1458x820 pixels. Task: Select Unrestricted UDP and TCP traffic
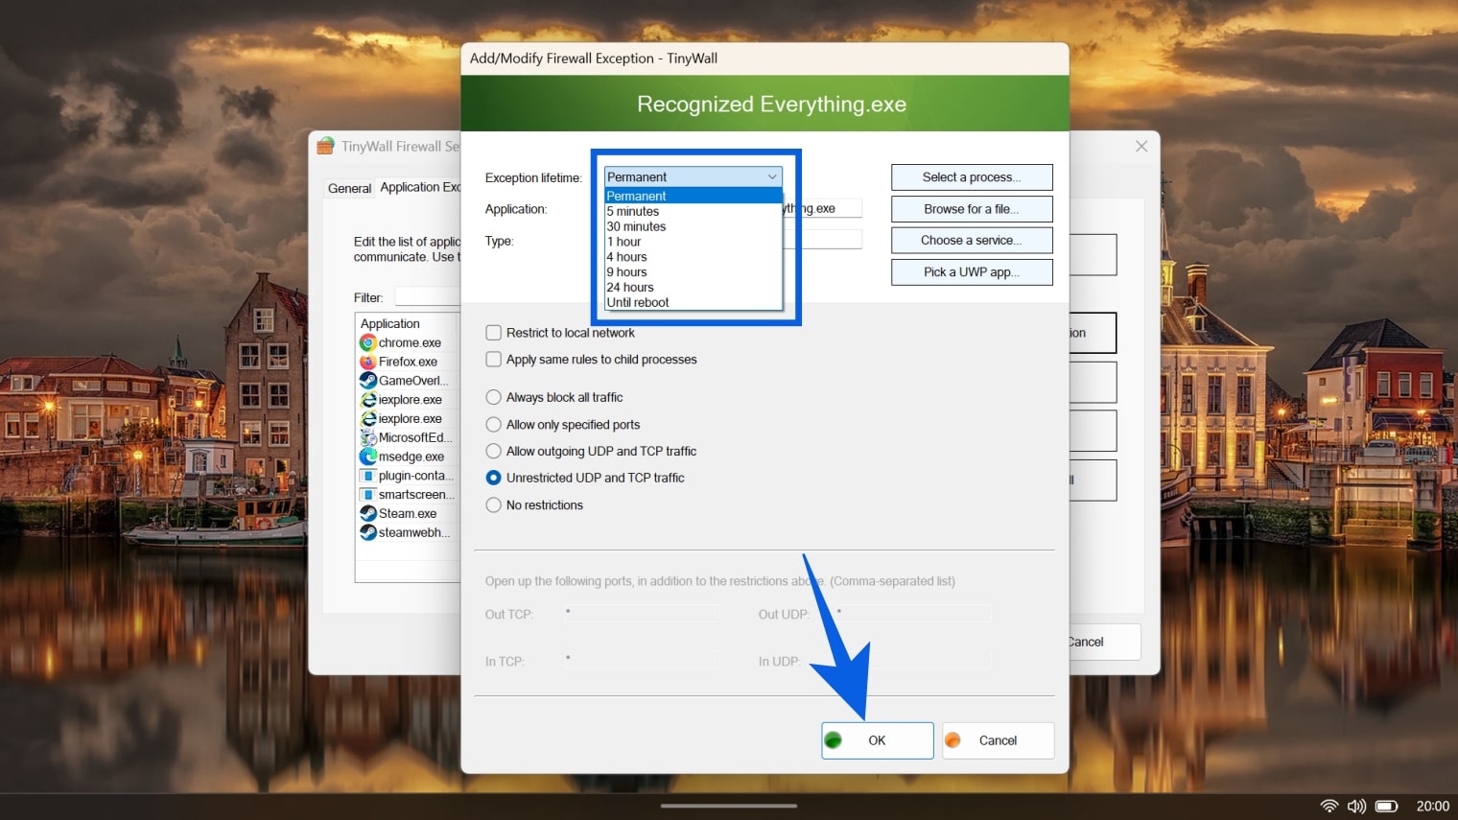tap(494, 478)
